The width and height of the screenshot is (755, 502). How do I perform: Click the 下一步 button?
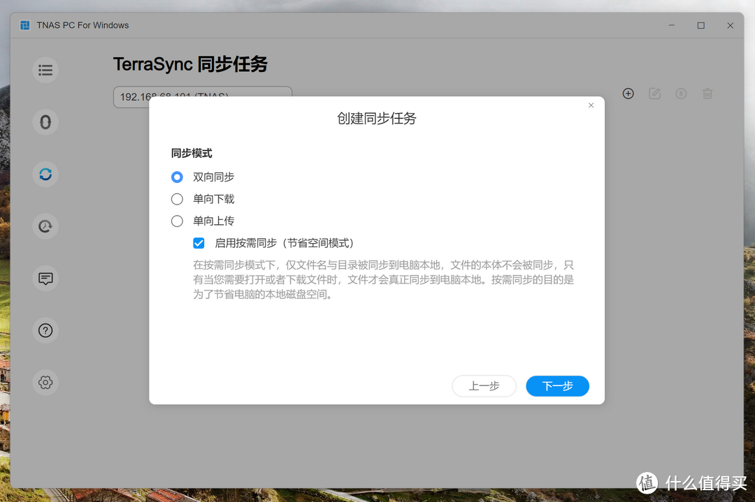[557, 386]
